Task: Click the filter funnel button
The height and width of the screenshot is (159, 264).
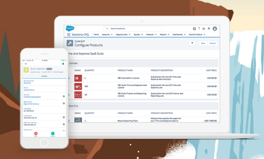Action: 192,43
